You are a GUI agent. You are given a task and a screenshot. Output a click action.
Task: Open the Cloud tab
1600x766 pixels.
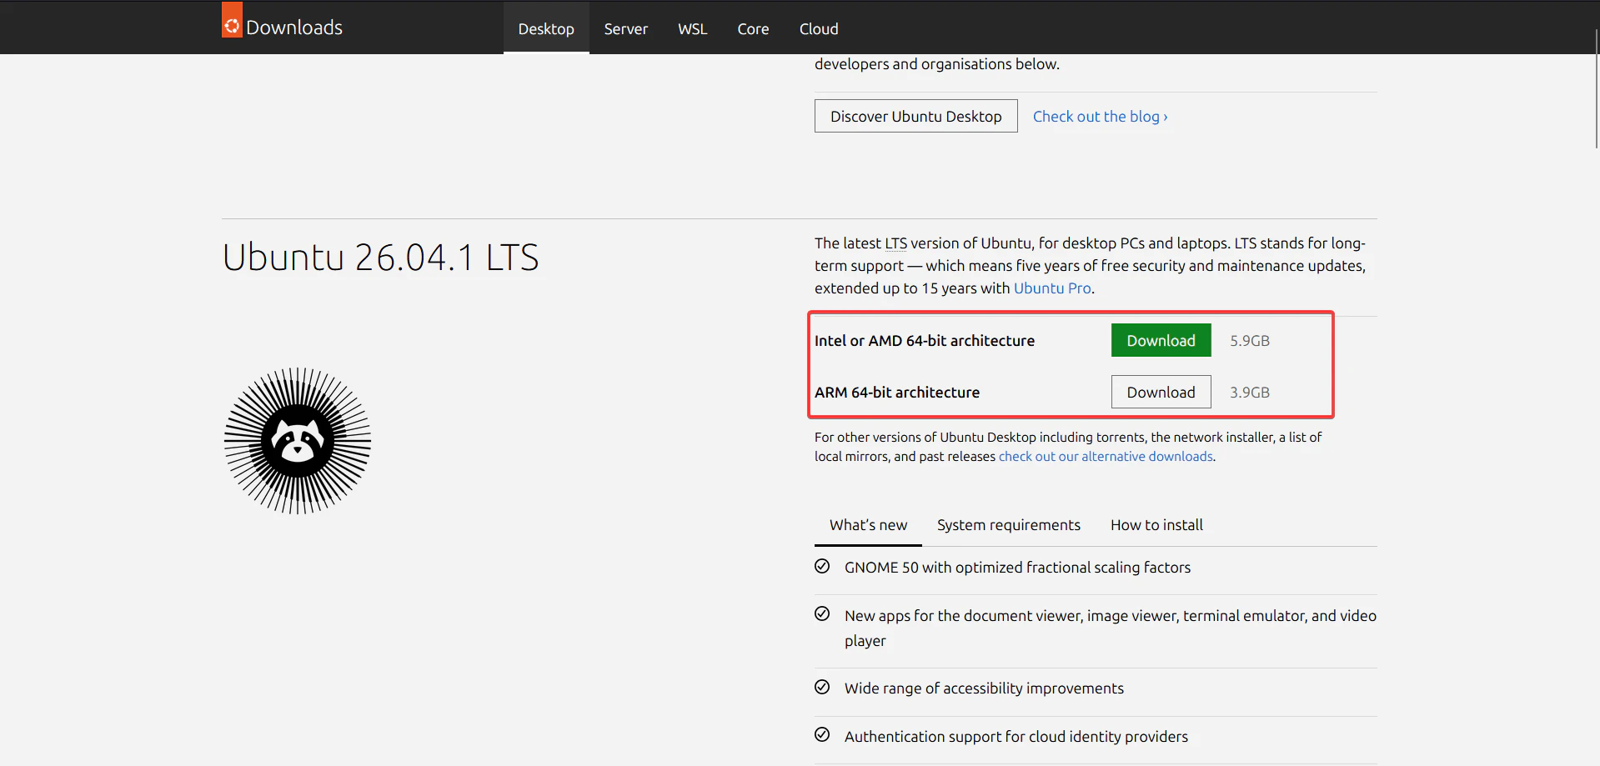[x=819, y=28]
